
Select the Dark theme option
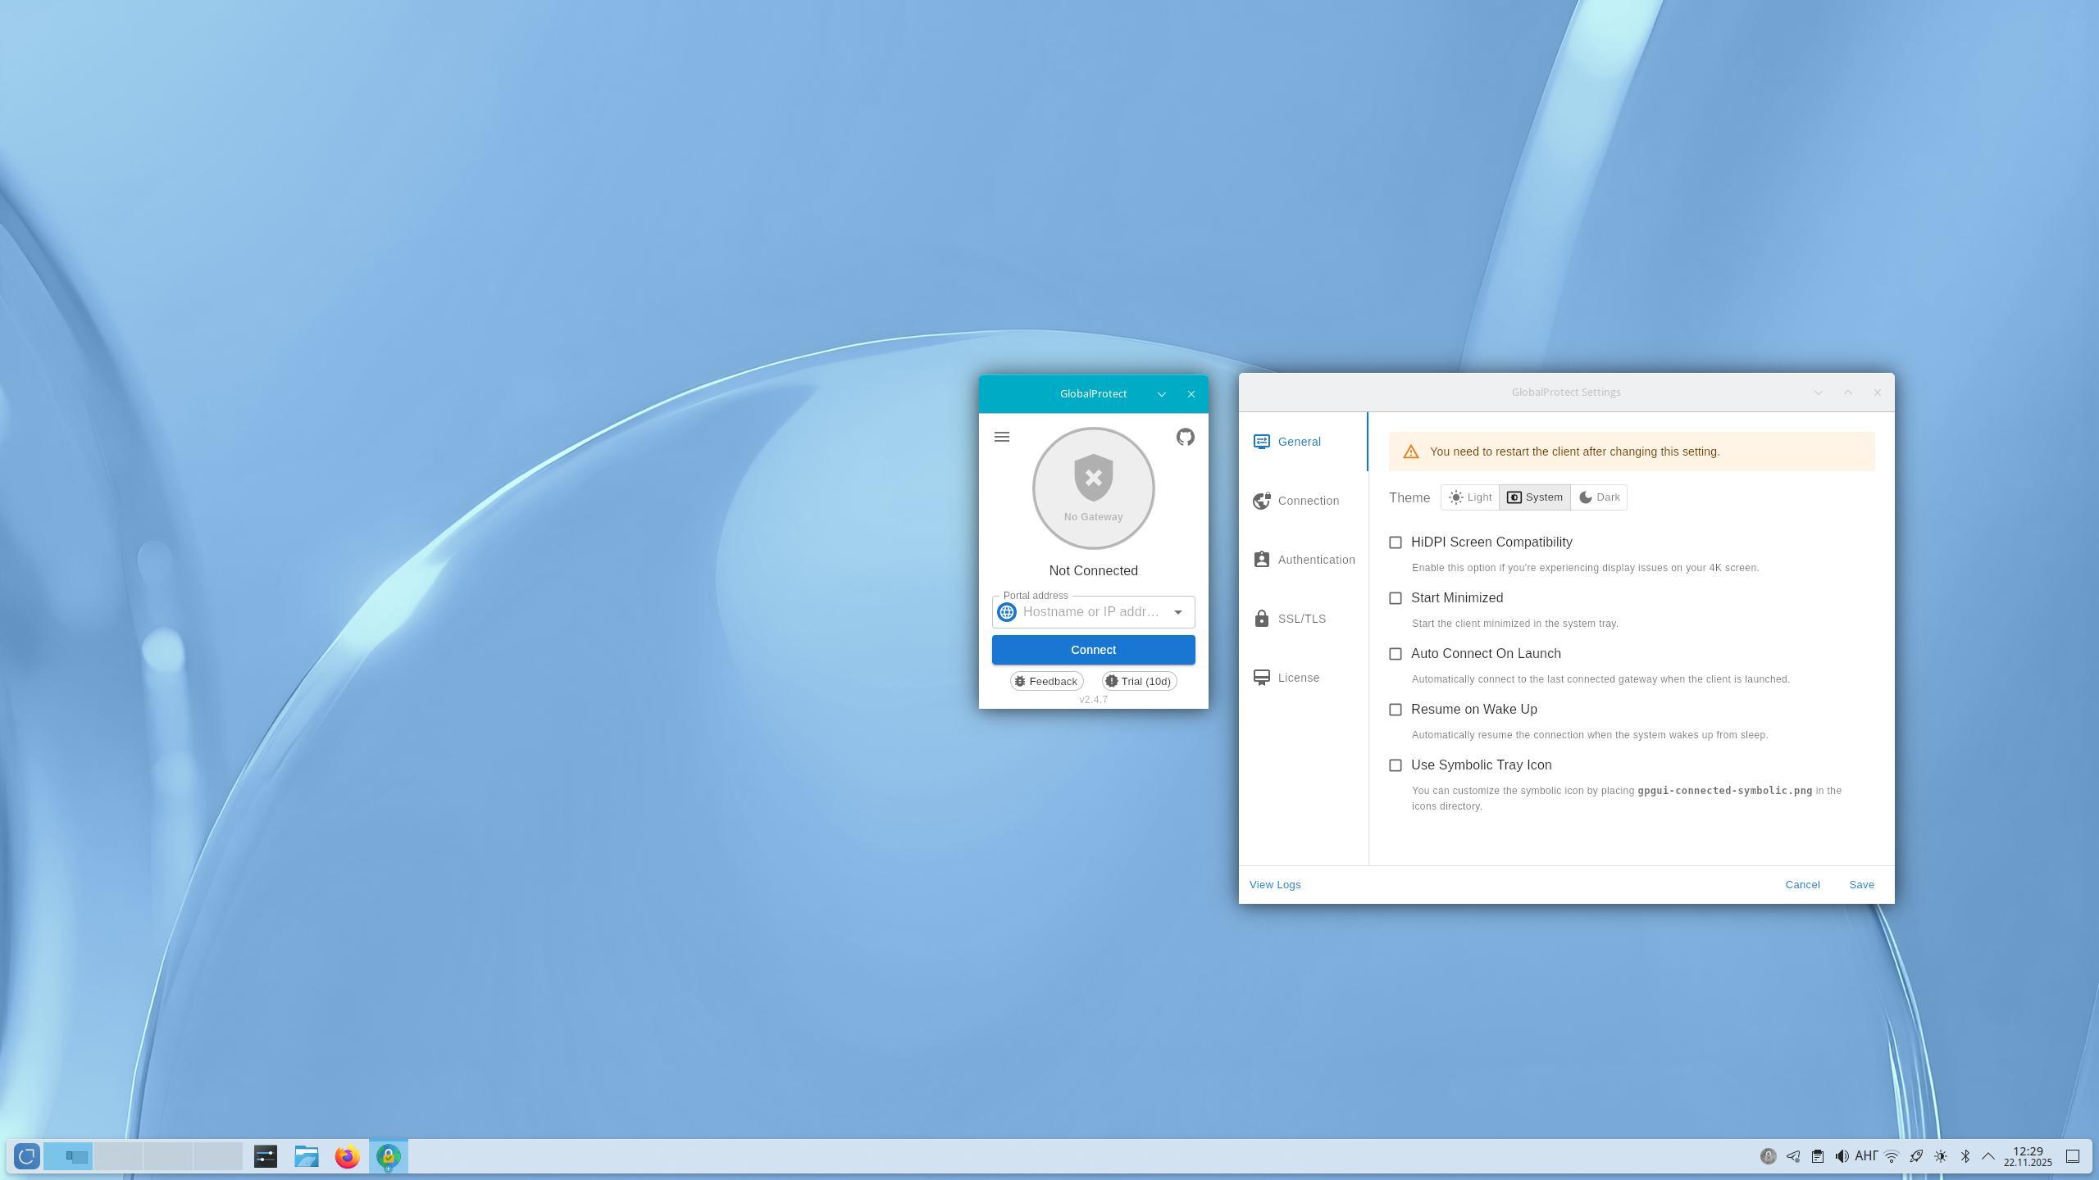tap(1599, 497)
